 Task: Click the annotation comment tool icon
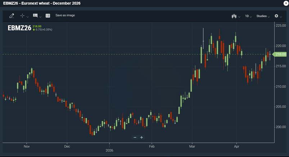click(x=35, y=16)
